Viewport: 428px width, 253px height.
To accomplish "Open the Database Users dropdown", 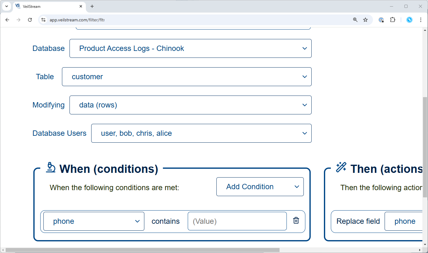I will pyautogui.click(x=201, y=133).
